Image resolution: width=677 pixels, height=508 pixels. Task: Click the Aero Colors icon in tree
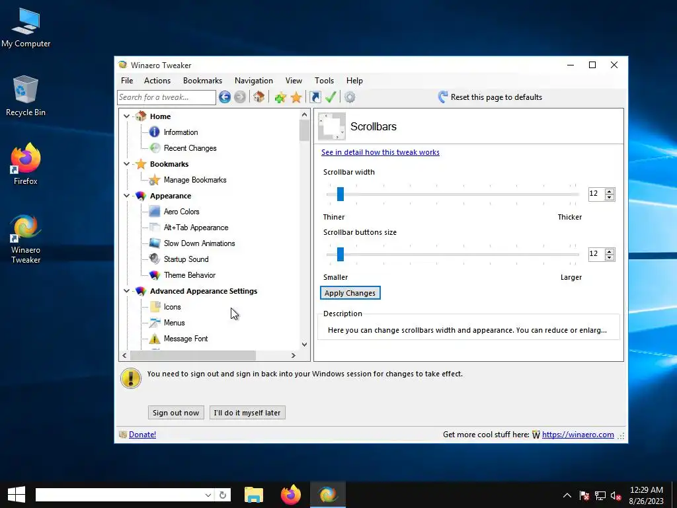point(155,212)
